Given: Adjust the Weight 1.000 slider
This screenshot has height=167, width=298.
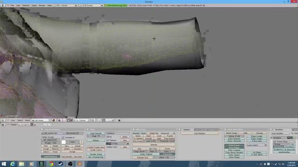Looking at the screenshot, I should tap(51, 143).
